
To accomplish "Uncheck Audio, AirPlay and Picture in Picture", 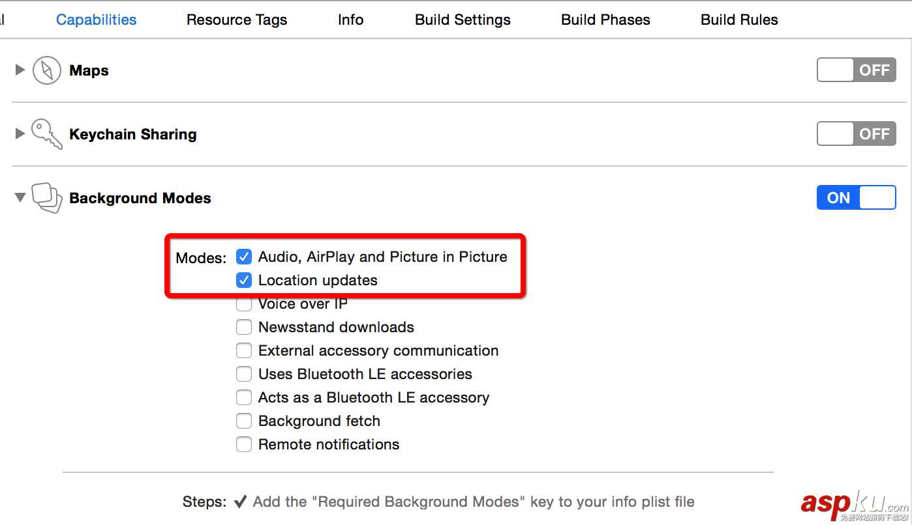I will click(x=244, y=257).
